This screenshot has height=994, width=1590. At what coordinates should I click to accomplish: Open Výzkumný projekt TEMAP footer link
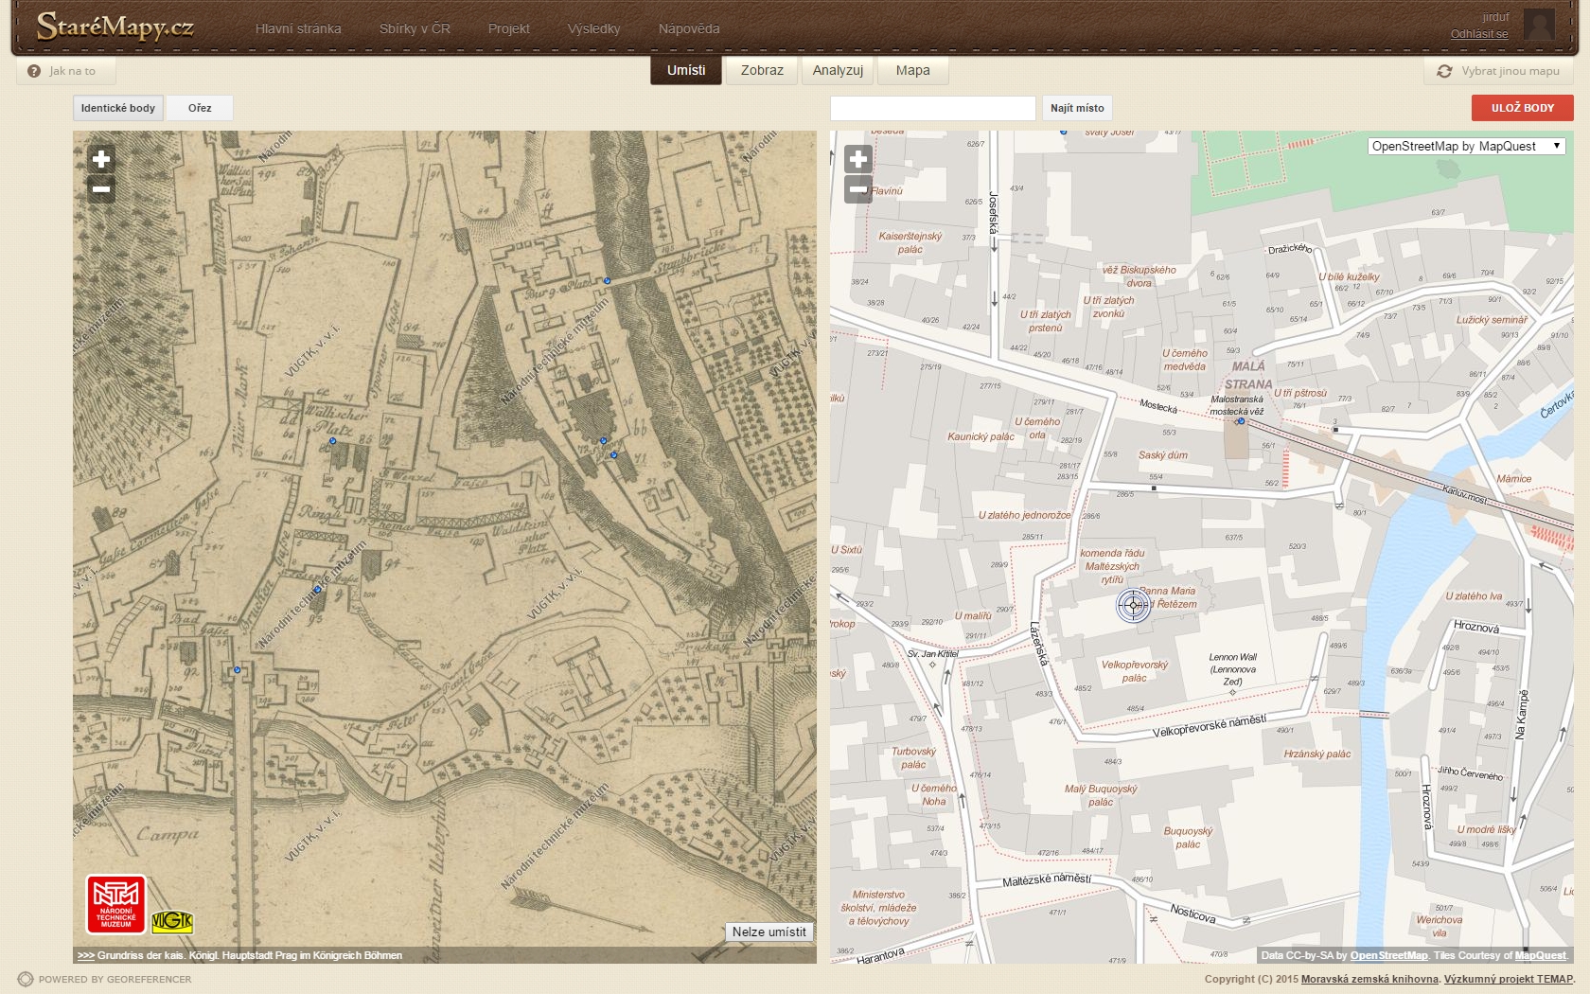coord(1508,979)
